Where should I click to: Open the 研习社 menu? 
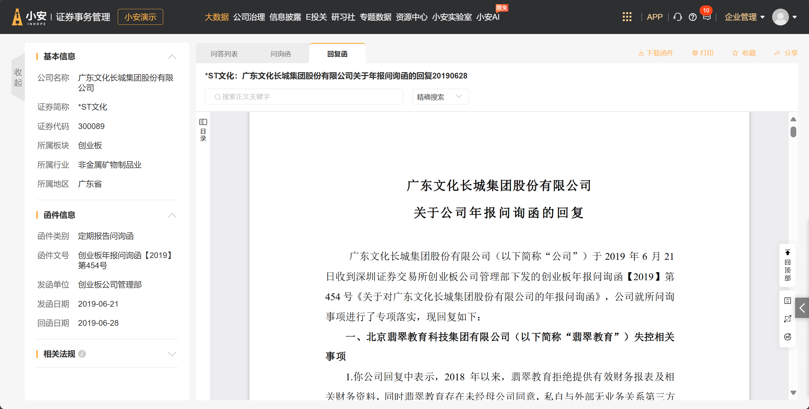pos(343,17)
